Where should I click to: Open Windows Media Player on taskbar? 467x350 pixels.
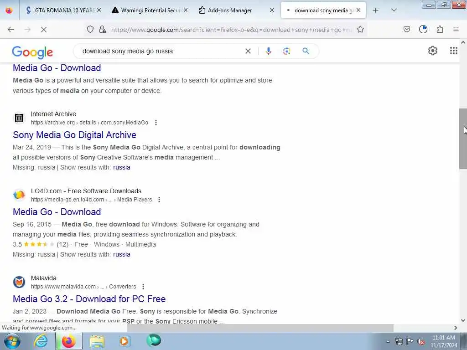click(125, 341)
